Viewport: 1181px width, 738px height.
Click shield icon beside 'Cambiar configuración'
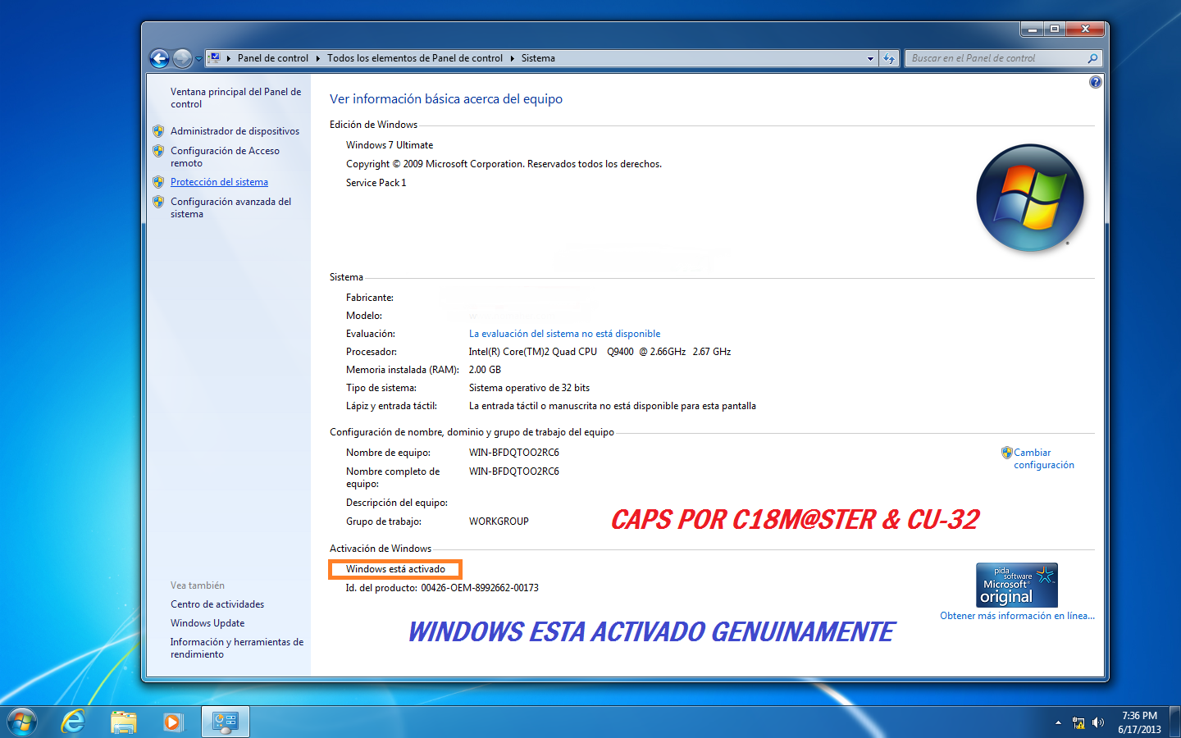pyautogui.click(x=1006, y=453)
